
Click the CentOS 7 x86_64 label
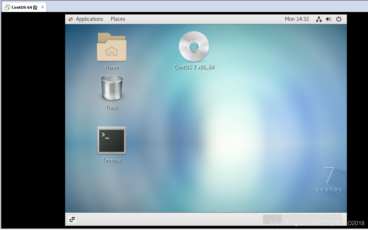pyautogui.click(x=194, y=67)
